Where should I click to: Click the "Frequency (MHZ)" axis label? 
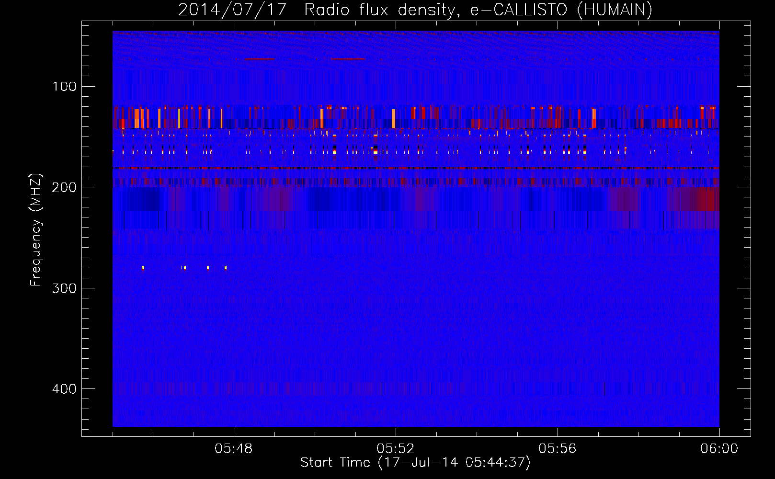[36, 229]
